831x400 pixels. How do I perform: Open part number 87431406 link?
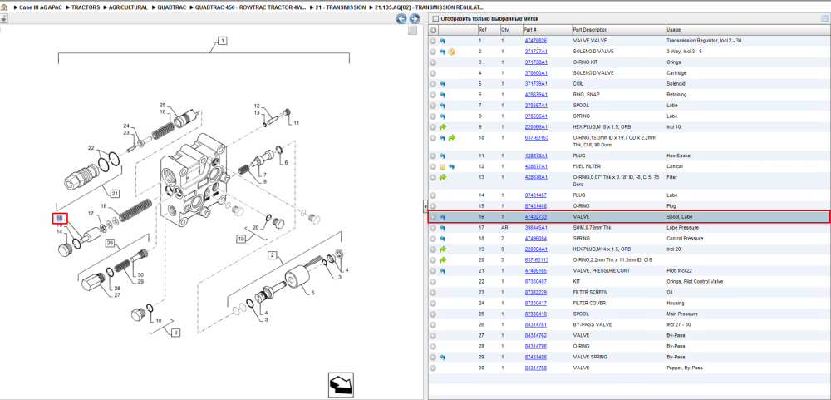[x=535, y=357]
